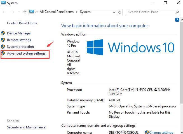Open Remote settings link
This screenshot has width=183, height=134.
19,40
